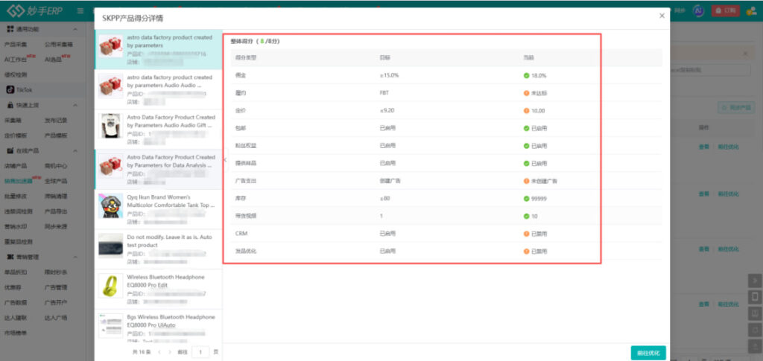Click the 营销管理 section icon
The image size is (763, 361).
tap(10, 257)
